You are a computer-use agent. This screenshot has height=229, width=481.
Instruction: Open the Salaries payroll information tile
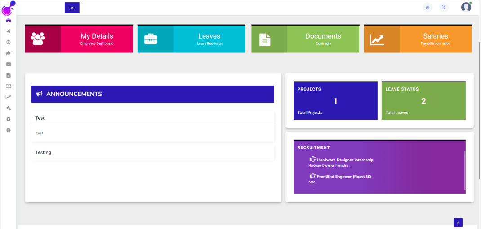[x=418, y=39]
